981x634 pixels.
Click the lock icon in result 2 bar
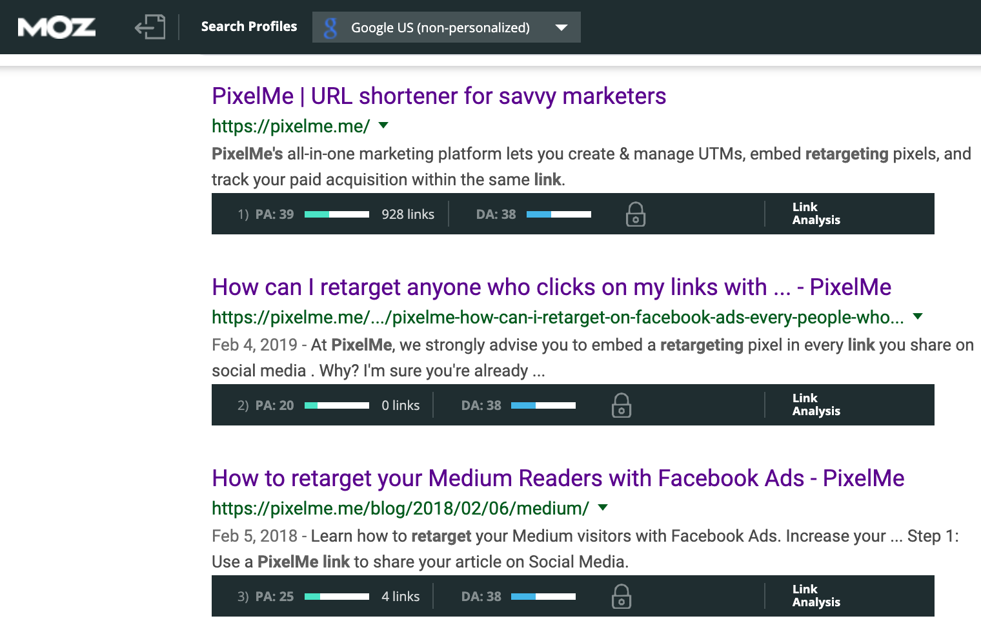pyautogui.click(x=622, y=405)
